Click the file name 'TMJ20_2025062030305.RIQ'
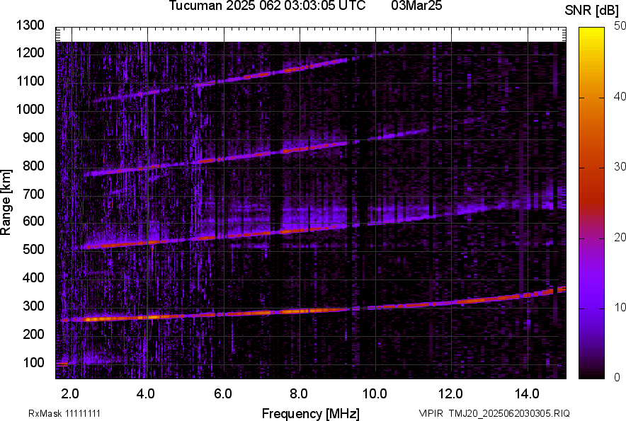 [509, 413]
